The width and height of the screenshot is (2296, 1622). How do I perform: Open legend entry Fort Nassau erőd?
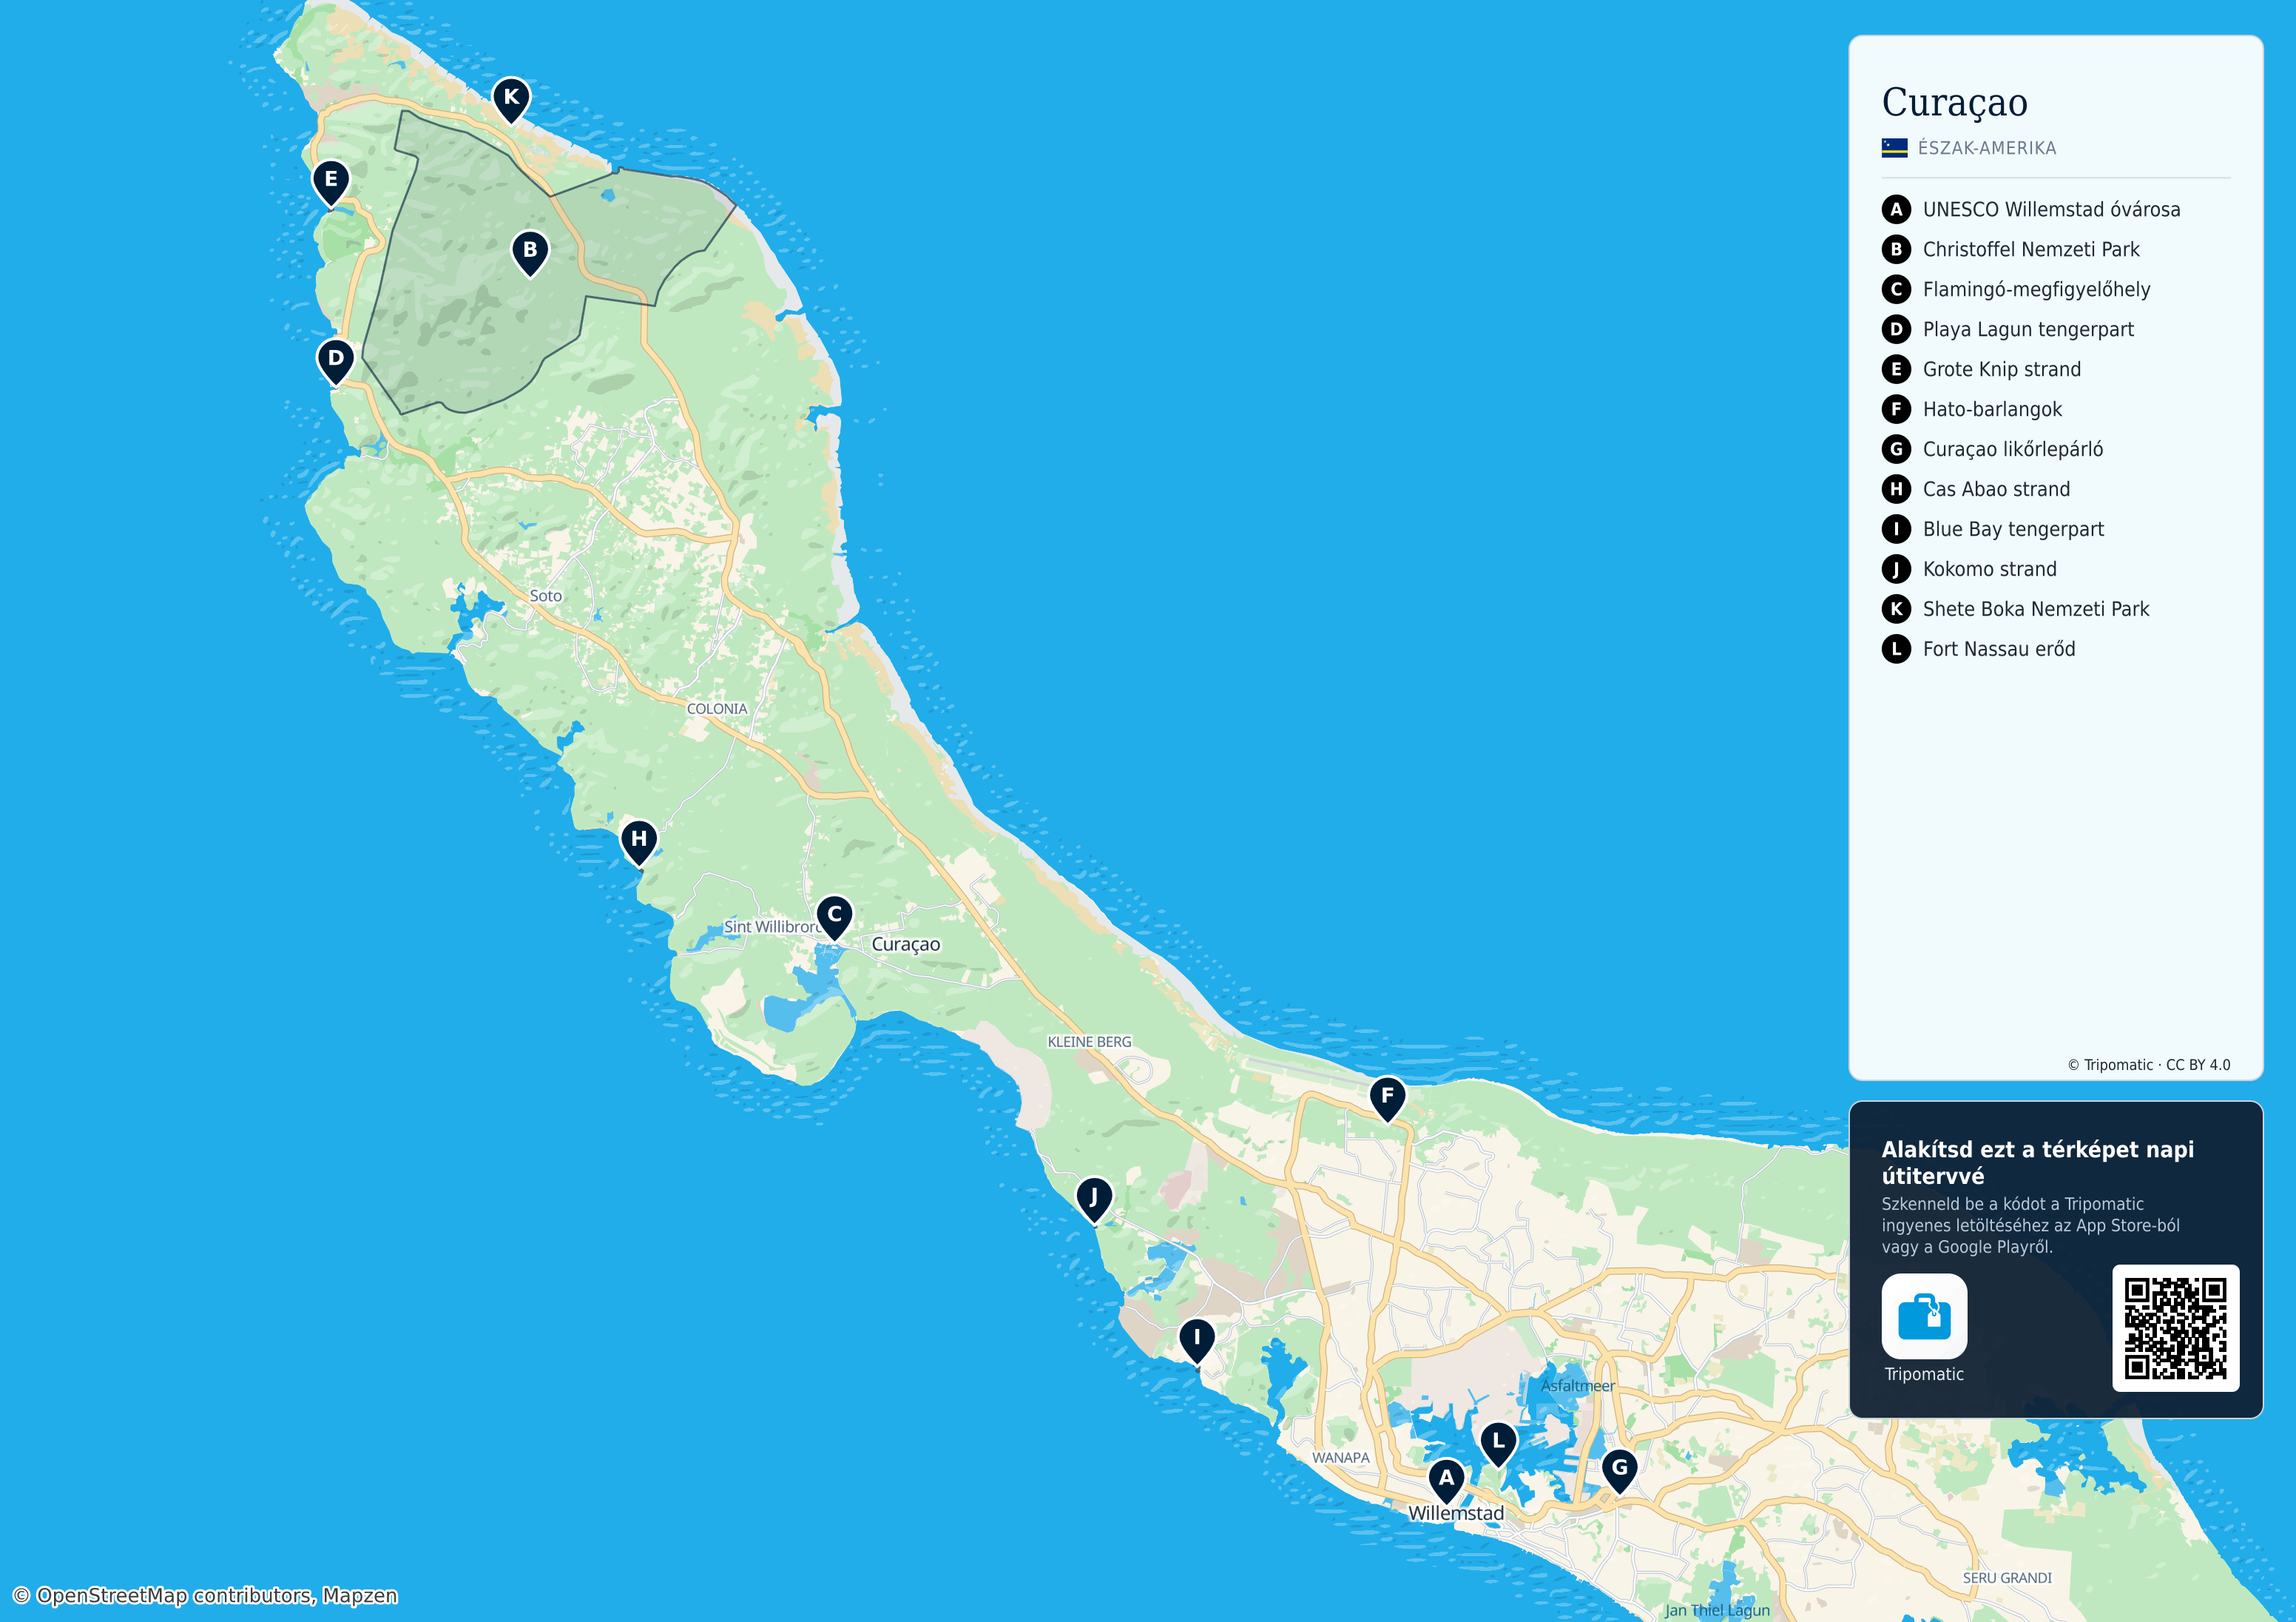click(1979, 650)
